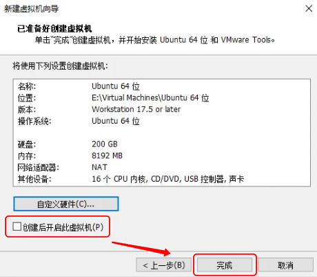Viewport: 317px width, 277px height.
Task: Enable 创建后开启此虚拟机(P) checkbox
Action: click(17, 227)
